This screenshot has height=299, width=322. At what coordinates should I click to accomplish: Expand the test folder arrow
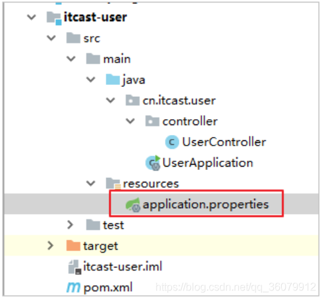click(x=70, y=225)
